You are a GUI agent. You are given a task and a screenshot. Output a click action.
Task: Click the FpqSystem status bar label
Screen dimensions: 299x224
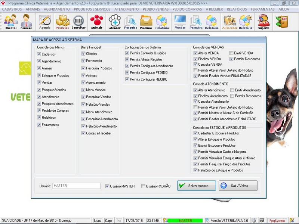coord(277,221)
